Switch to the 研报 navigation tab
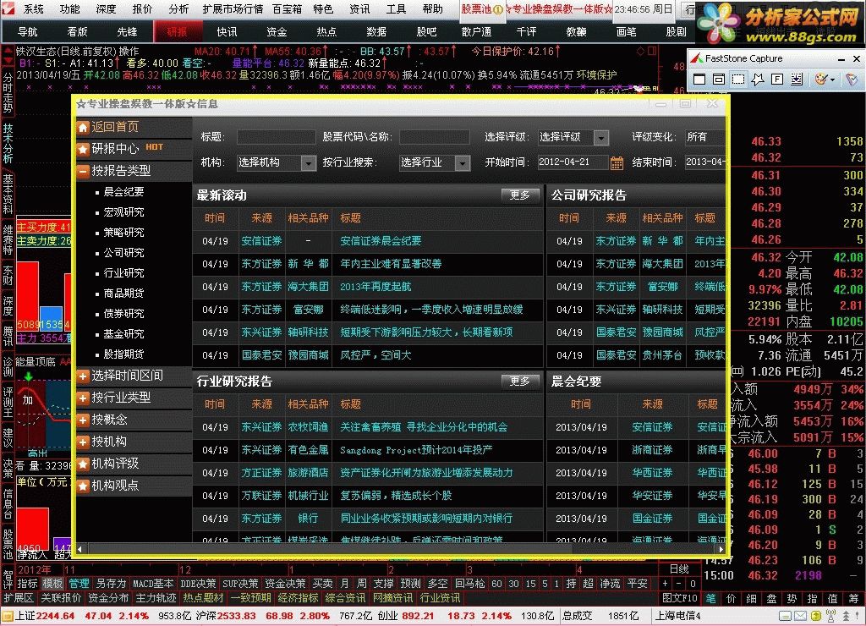Viewport: 866px width, 626px height. [178, 32]
